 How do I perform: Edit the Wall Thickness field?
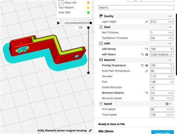pyautogui.click(x=162, y=33)
